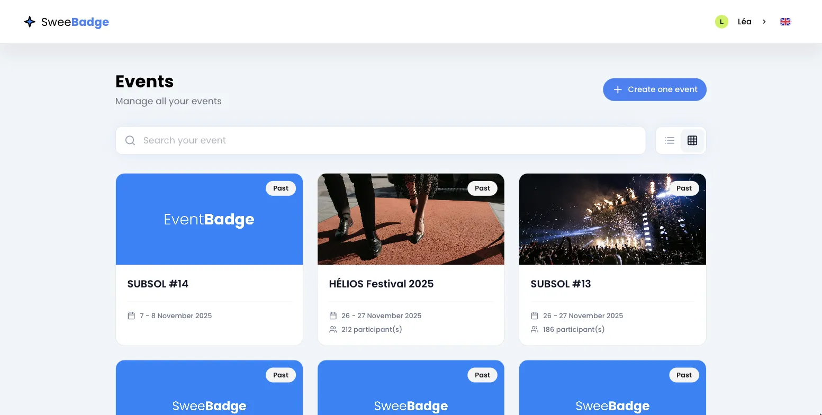822x415 pixels.
Task: Click the calendar icon on SUBSOL #14
Action: coord(132,315)
